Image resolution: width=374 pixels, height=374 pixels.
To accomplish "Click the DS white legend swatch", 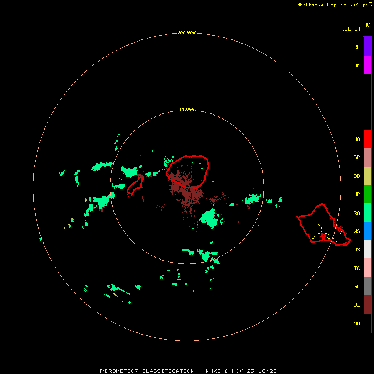I will 367,249.
